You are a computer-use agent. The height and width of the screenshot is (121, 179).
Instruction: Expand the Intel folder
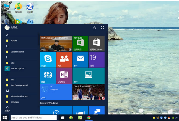[12, 63]
